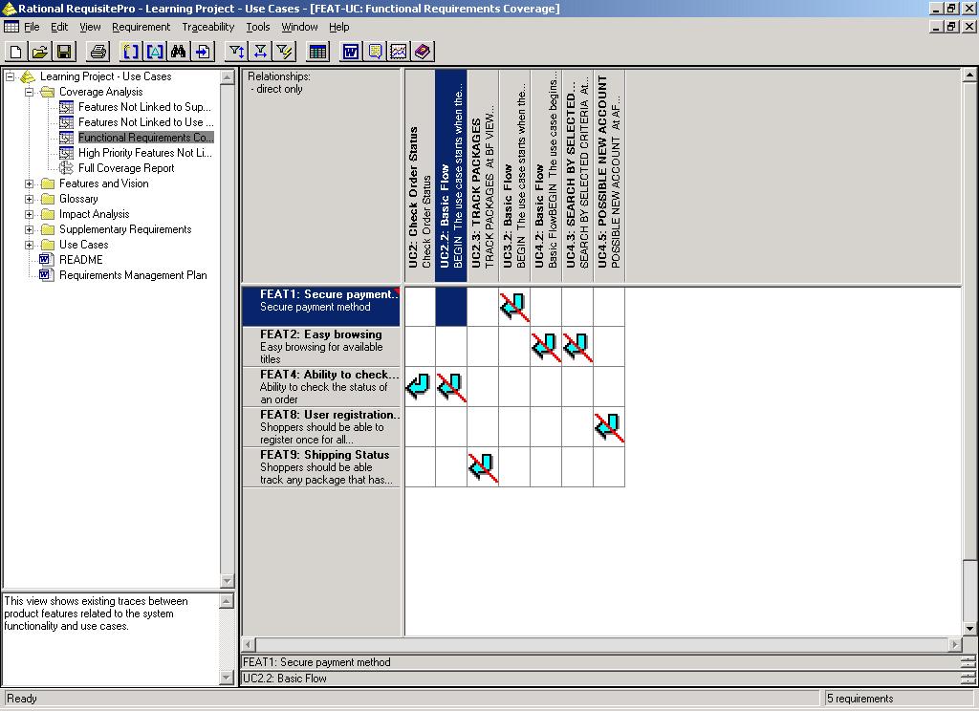979x711 pixels.
Task: Collapse the Learning Project root node
Action: (x=10, y=76)
